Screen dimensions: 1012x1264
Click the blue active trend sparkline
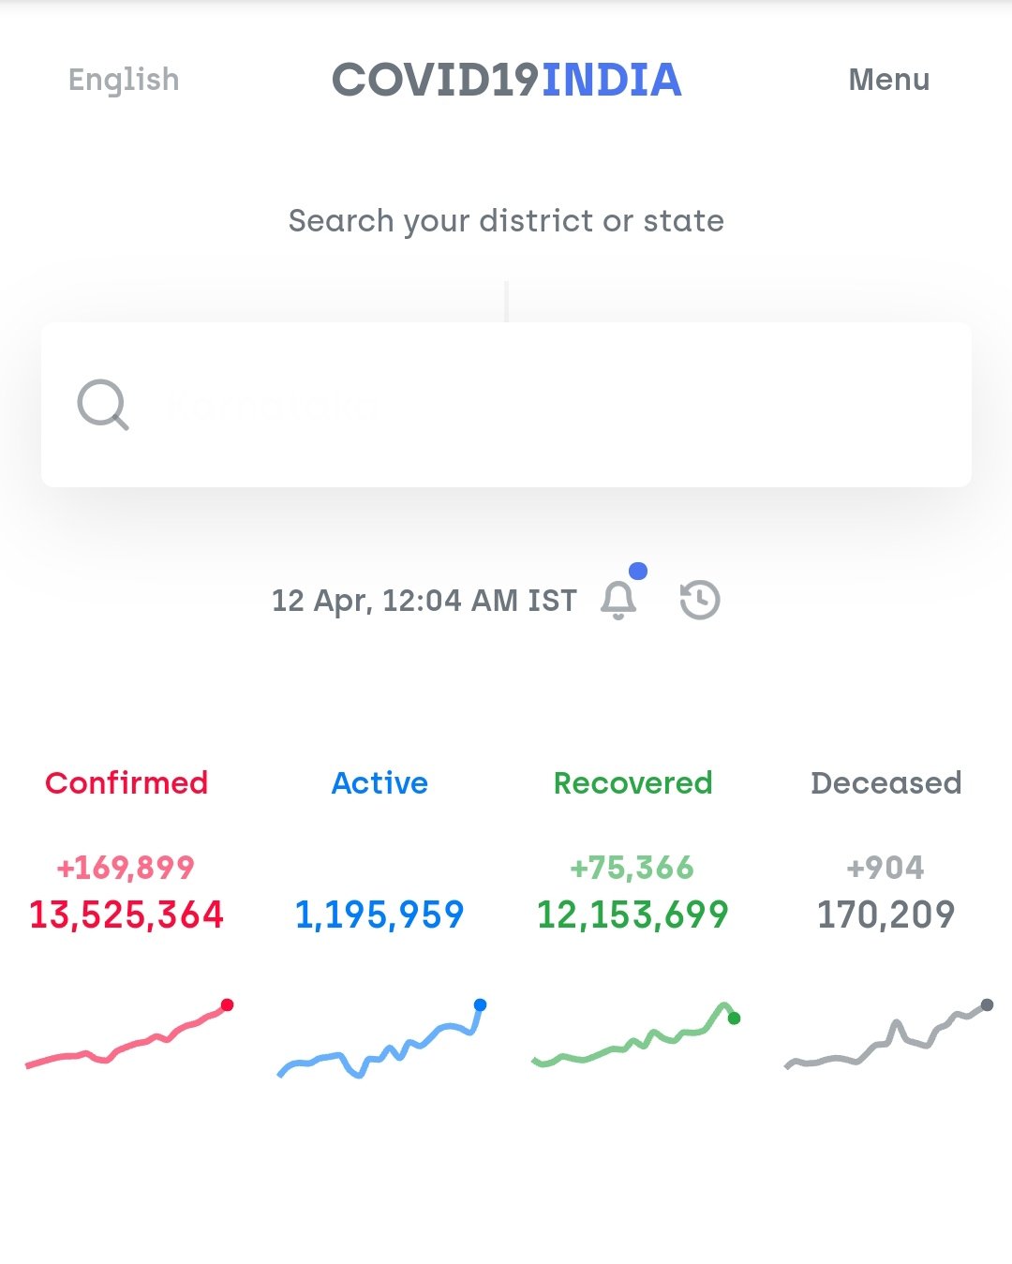point(382,1038)
